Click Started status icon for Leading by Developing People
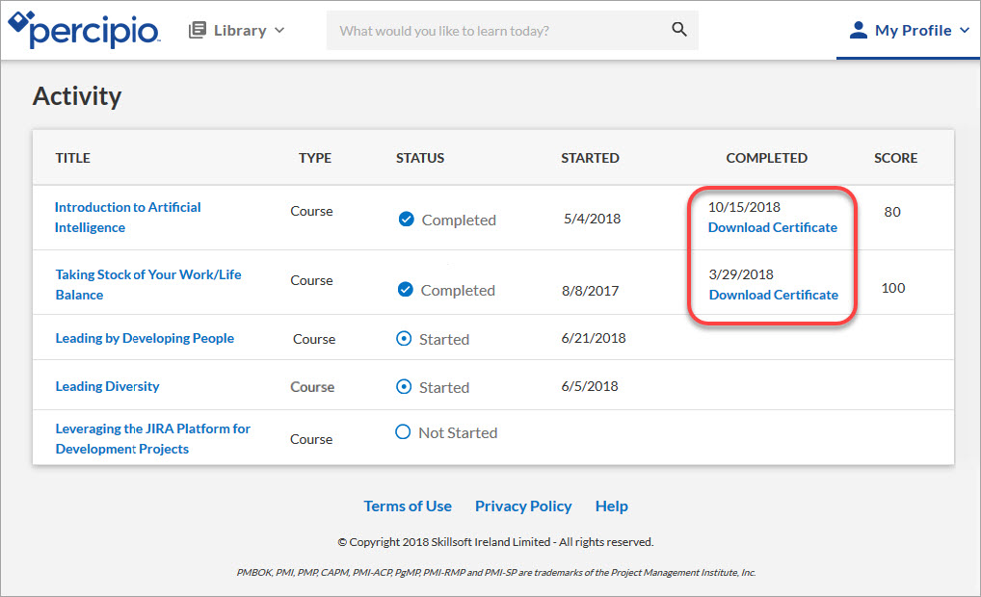This screenshot has height=597, width=981. [405, 339]
